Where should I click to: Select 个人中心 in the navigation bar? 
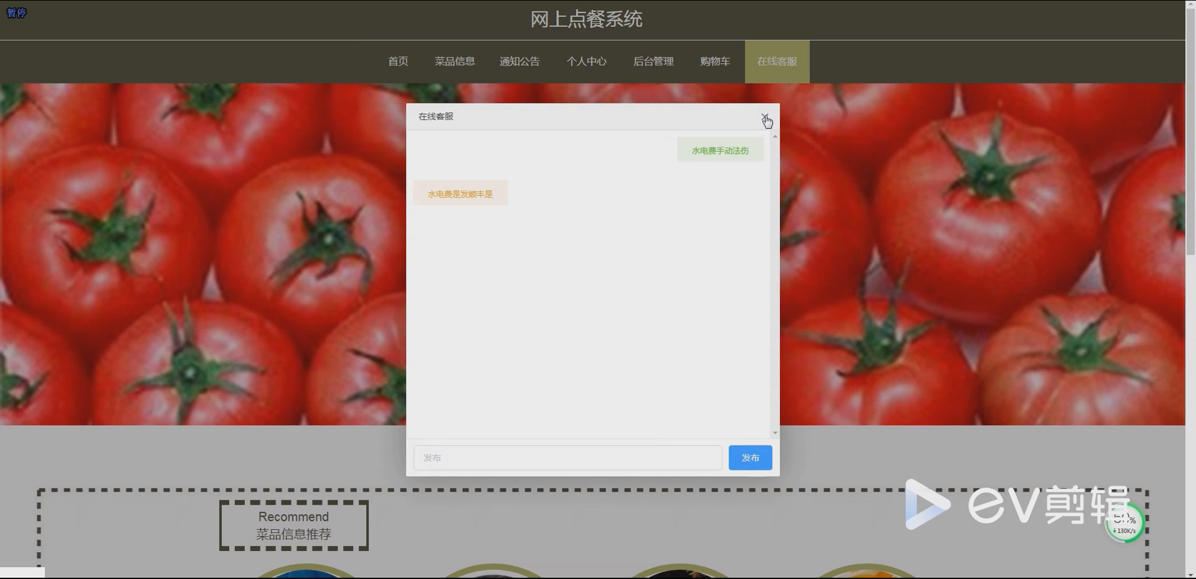(586, 61)
